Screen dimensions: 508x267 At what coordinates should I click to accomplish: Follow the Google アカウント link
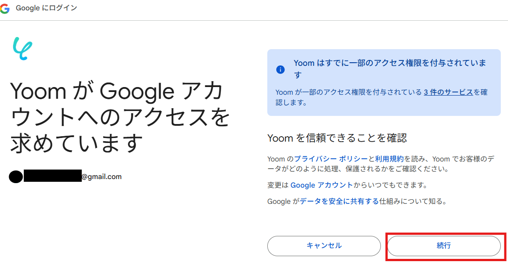coord(321,185)
